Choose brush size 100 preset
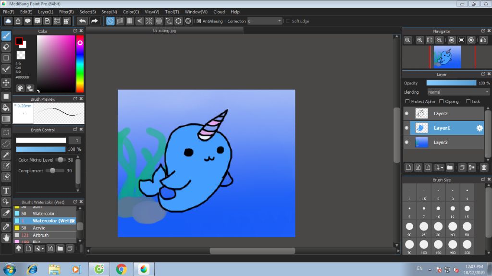The height and width of the screenshot is (276, 492). click(x=424, y=246)
